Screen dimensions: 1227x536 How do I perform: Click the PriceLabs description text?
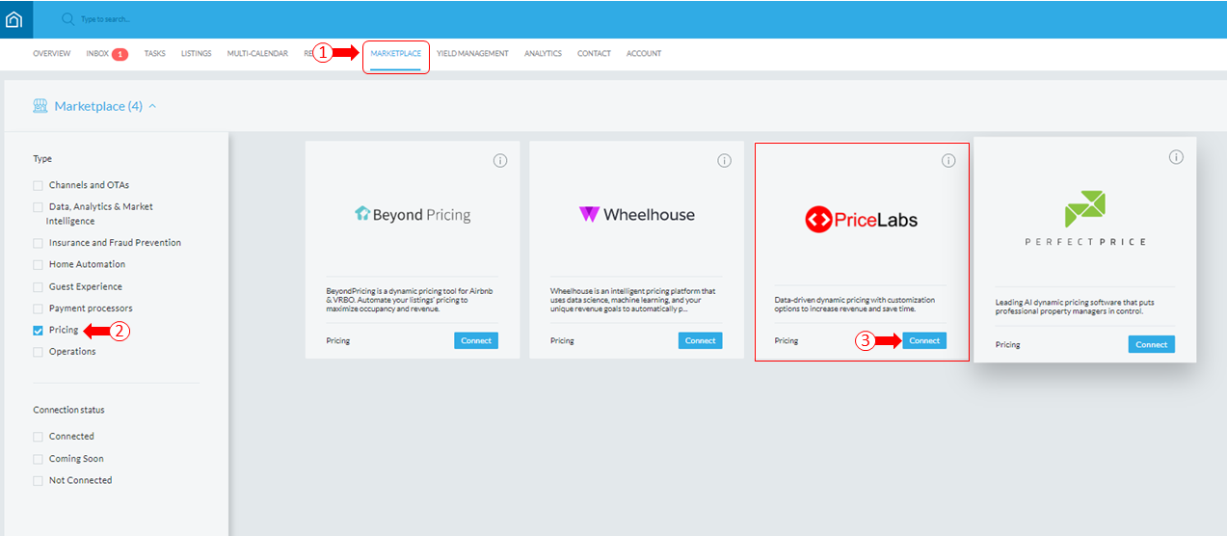point(855,305)
